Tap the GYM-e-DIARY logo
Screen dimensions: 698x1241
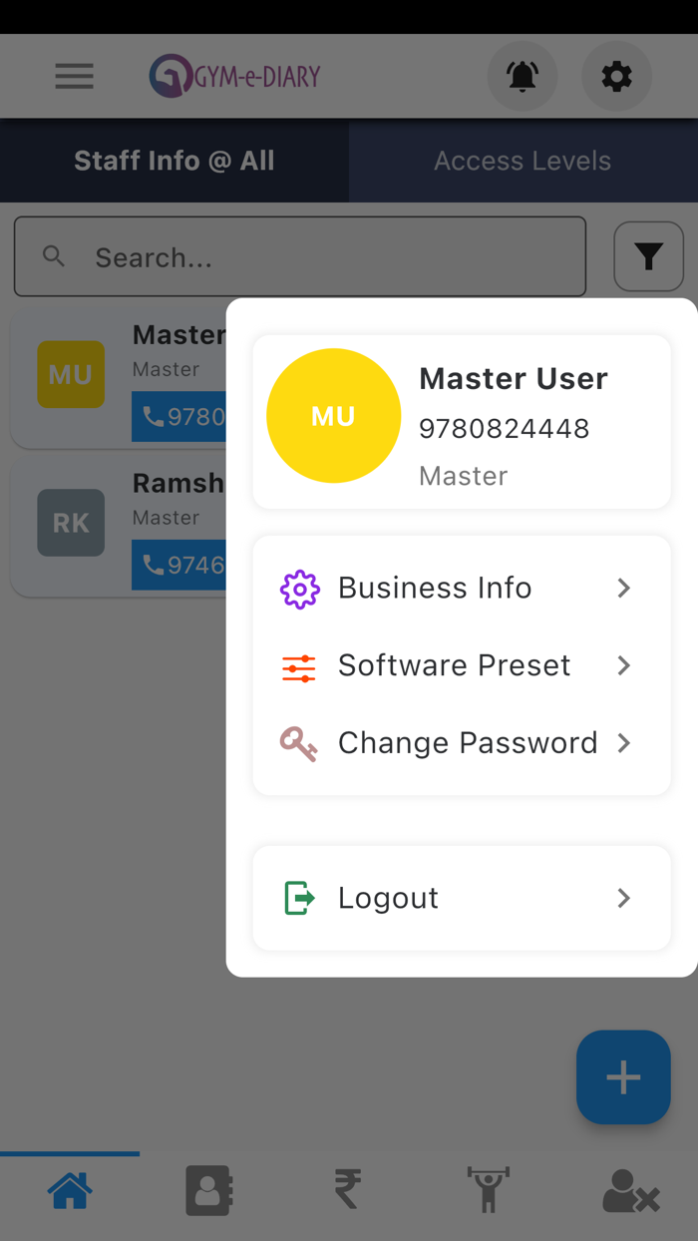coord(235,76)
